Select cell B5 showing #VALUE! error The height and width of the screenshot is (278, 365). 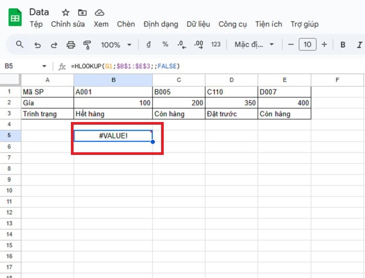[113, 136]
